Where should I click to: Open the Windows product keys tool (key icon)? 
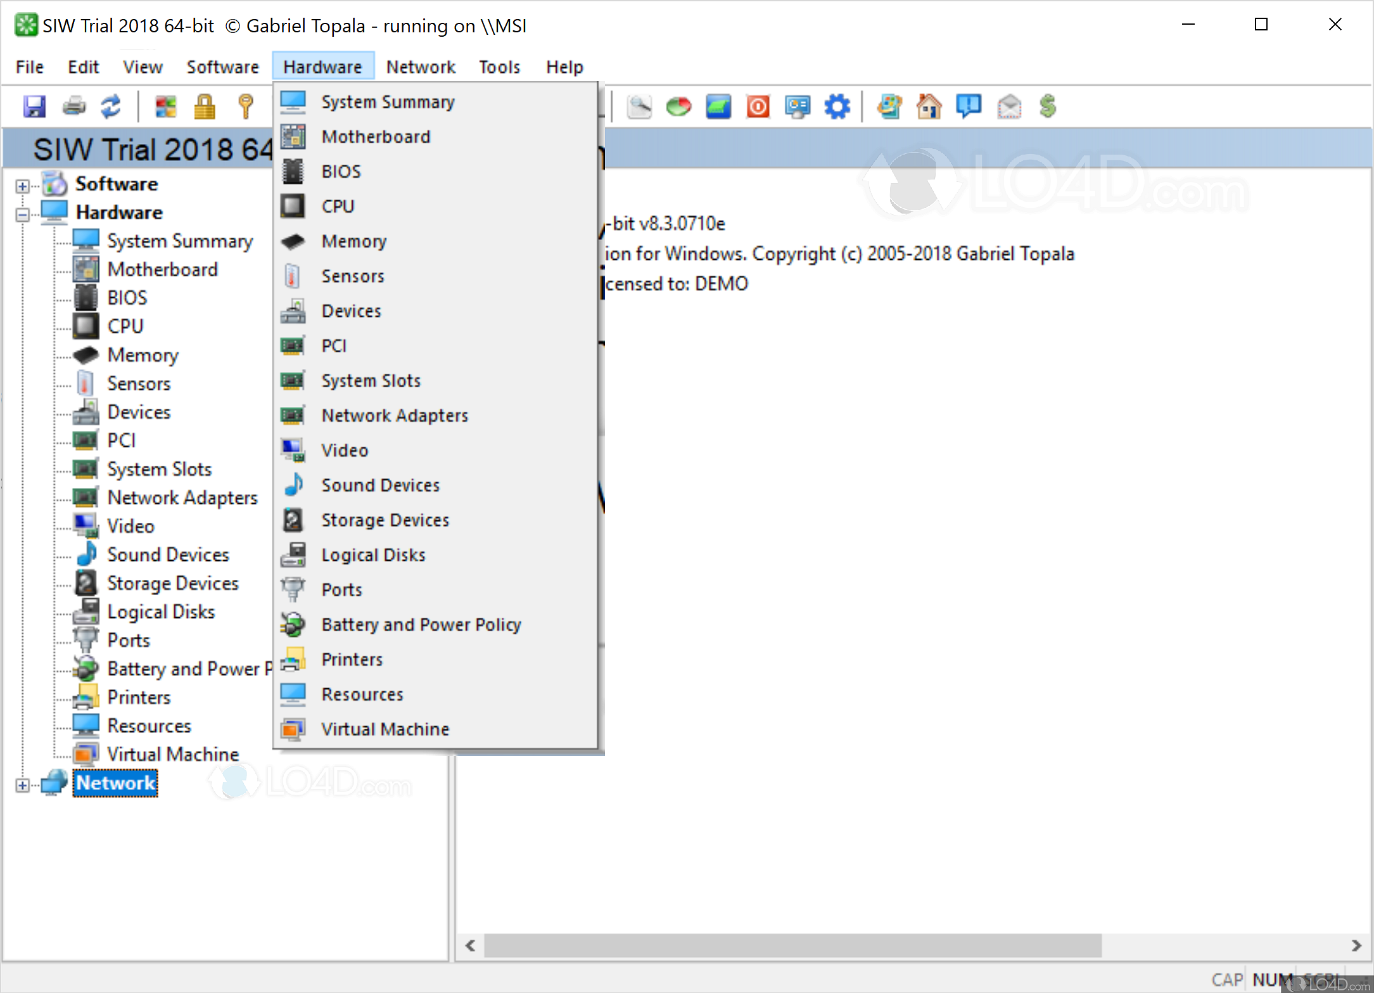pos(246,106)
